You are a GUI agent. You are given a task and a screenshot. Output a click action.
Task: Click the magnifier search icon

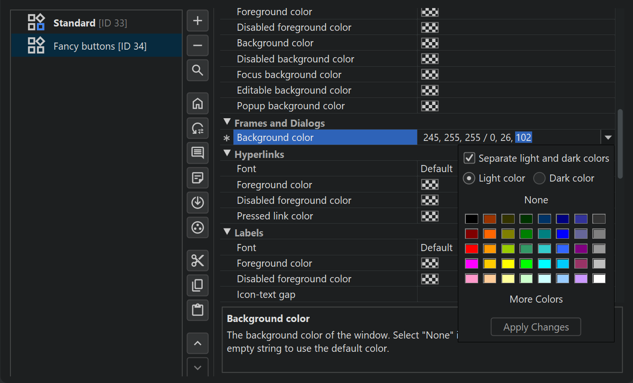(198, 70)
